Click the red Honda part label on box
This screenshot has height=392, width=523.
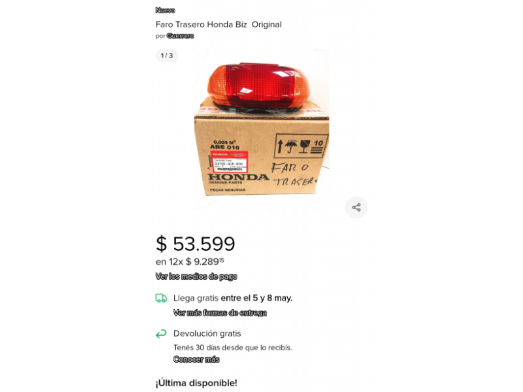[229, 162]
